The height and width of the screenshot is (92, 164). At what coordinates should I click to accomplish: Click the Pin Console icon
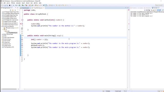pos(163,10)
